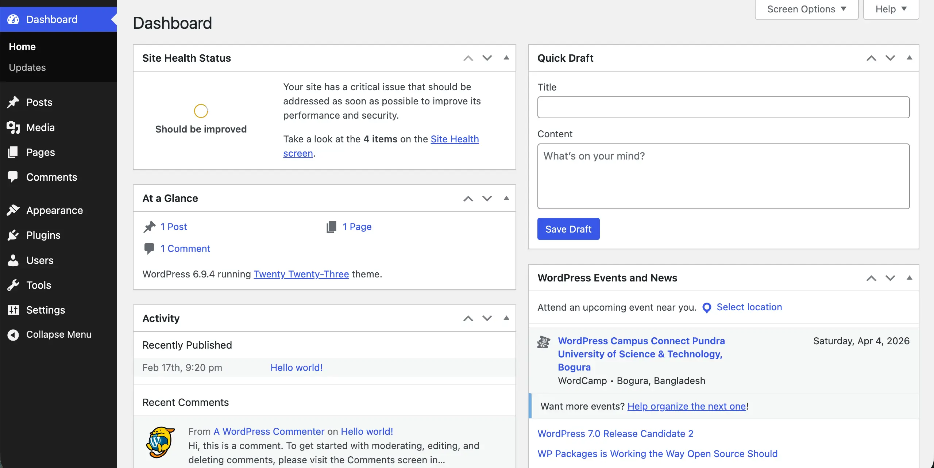Open the Users menu
This screenshot has width=934, height=468.
[x=58, y=260]
